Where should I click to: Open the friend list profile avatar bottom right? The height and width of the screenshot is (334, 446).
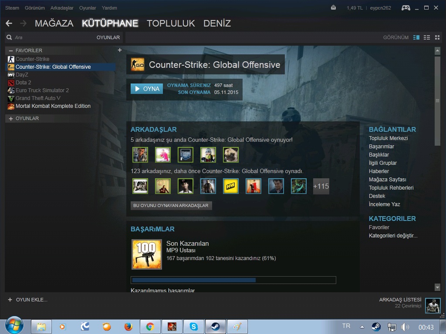coord(432,305)
